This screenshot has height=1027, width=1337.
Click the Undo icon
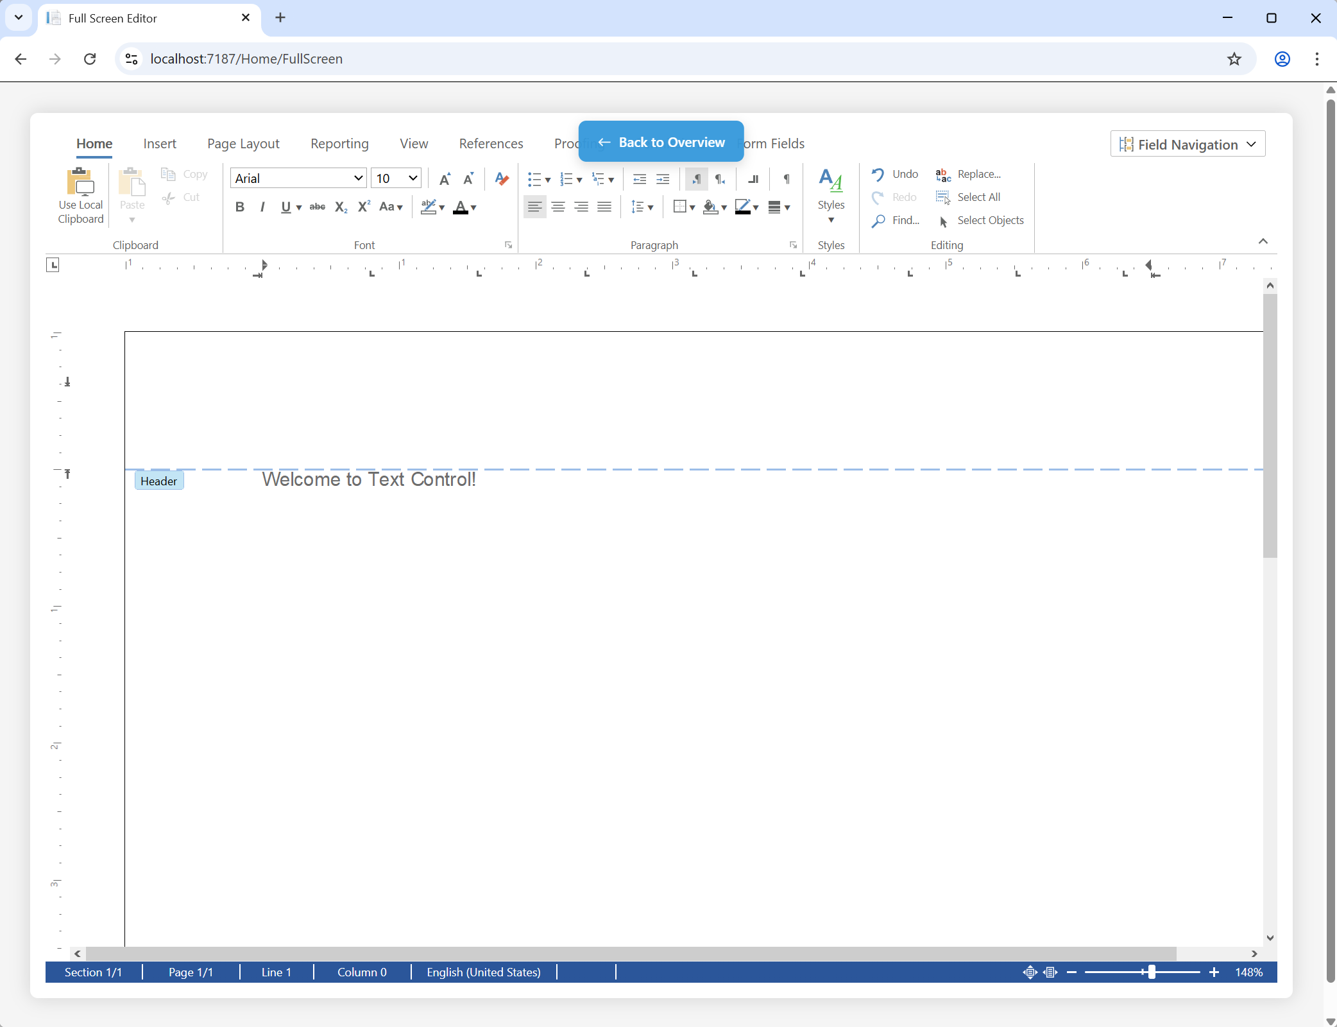[878, 174]
